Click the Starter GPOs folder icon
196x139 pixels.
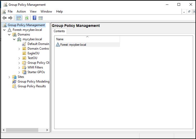pos(24,72)
